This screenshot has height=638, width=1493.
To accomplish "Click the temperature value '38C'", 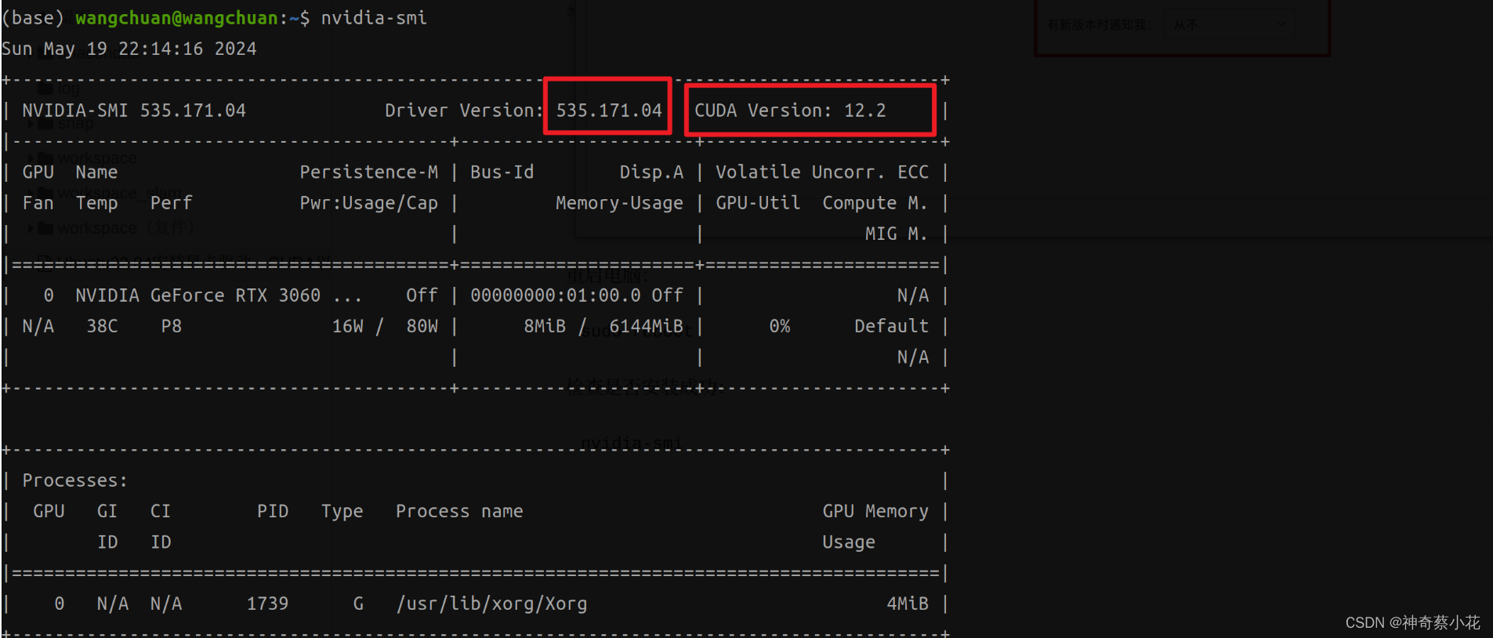I will tap(102, 326).
